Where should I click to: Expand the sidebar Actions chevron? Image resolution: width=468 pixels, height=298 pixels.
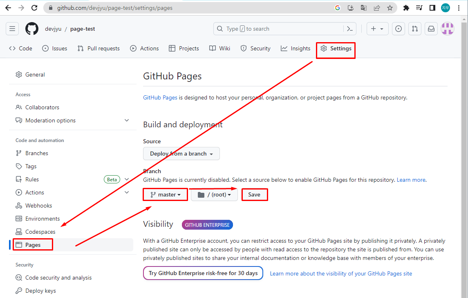[x=127, y=192]
